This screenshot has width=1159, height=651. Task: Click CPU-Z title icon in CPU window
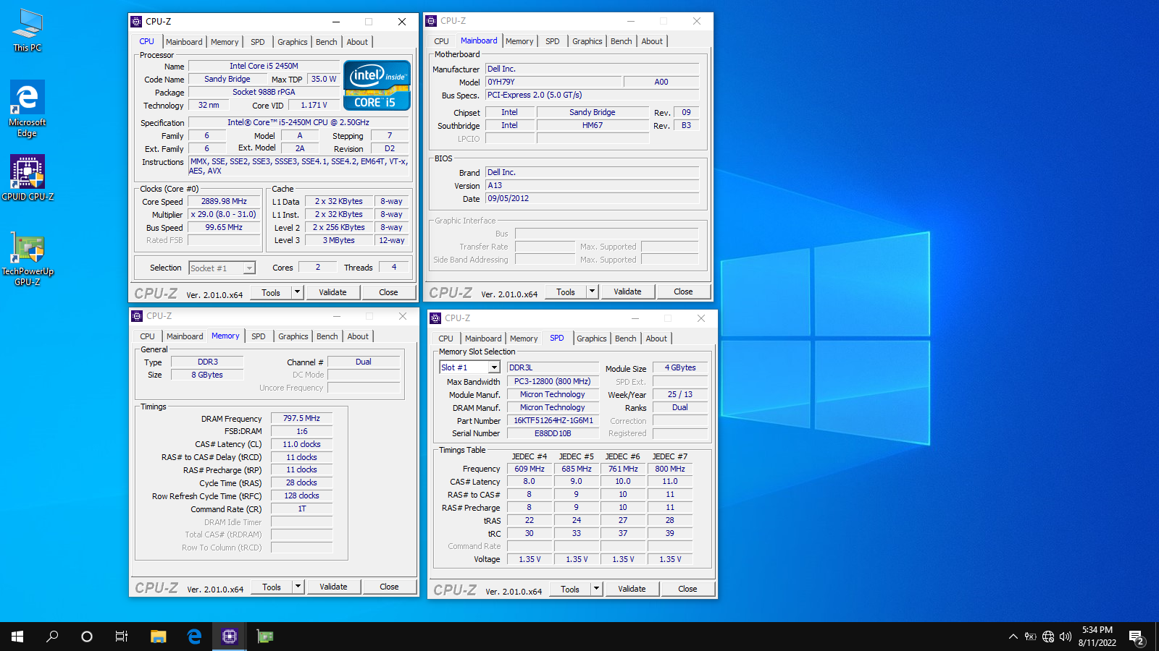coord(137,22)
